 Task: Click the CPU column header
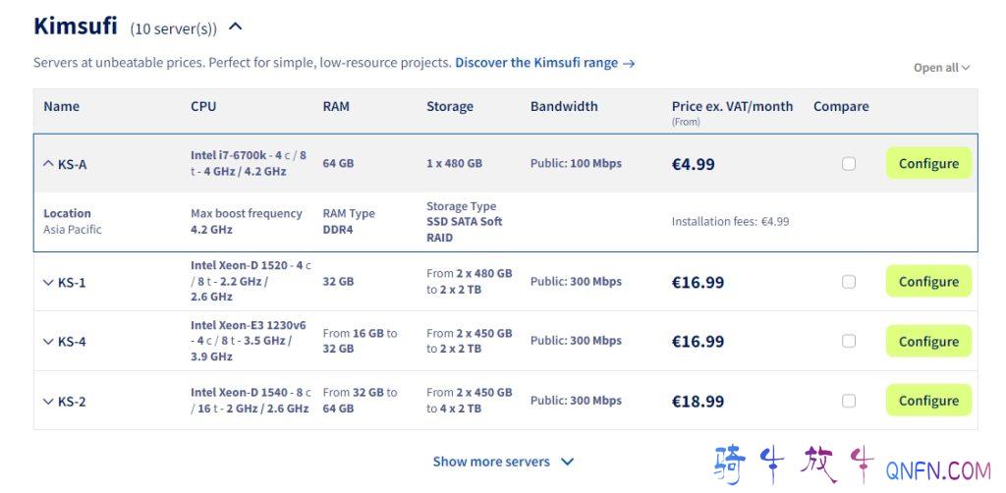click(x=203, y=106)
